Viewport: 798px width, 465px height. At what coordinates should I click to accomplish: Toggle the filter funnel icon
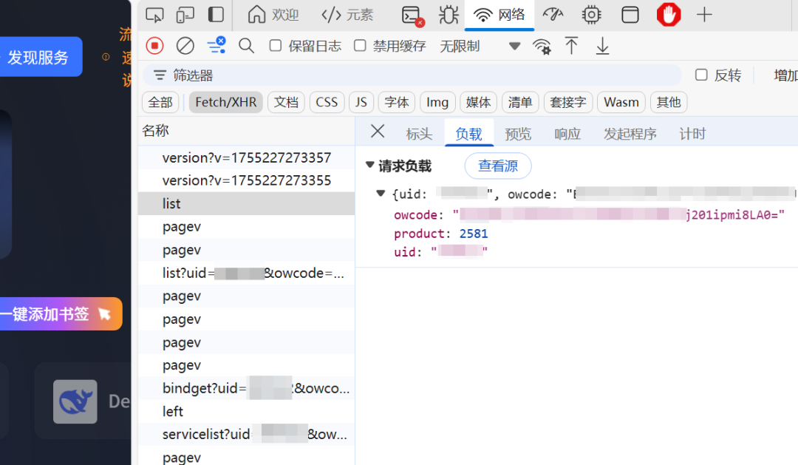(x=216, y=45)
